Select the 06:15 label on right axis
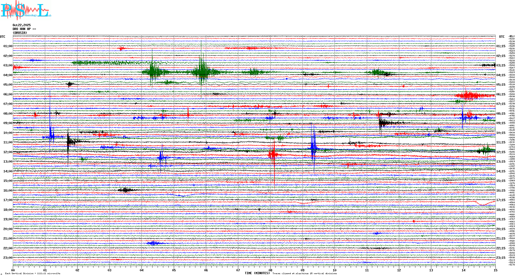 click(501, 94)
